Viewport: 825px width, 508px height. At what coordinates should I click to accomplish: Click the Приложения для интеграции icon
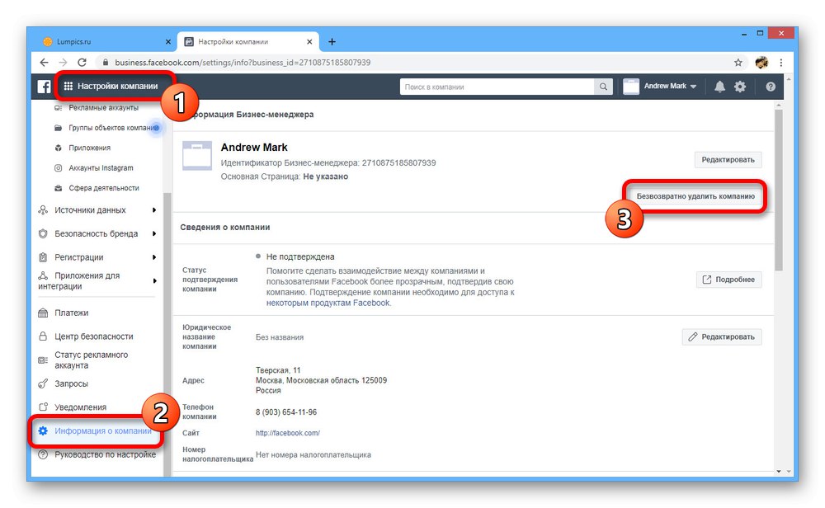(x=43, y=275)
